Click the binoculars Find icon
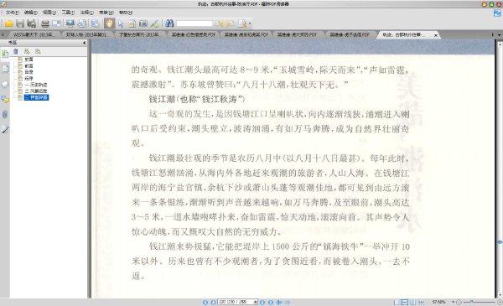Image resolution: width=503 pixels, height=306 pixels. 169,23
